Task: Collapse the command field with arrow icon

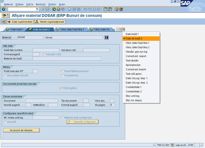Action: 43,9
